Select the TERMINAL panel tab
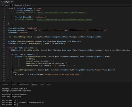This screenshot has height=107, width=132. coord(34,84)
